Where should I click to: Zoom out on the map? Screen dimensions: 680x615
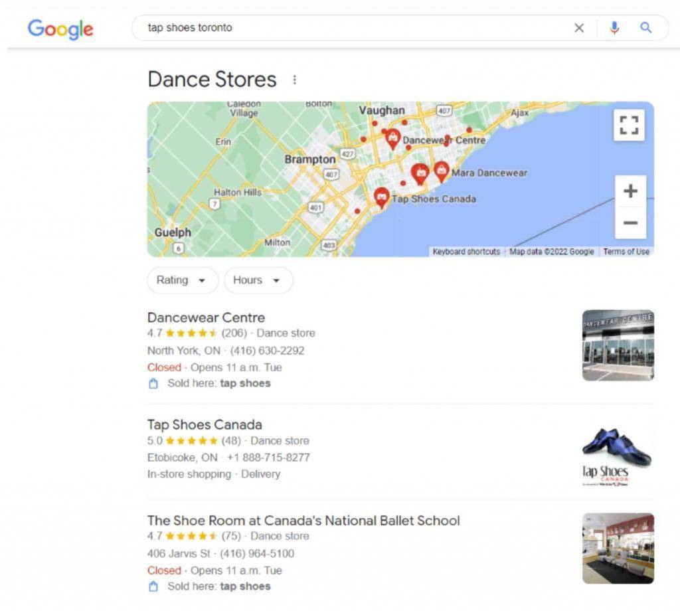630,223
